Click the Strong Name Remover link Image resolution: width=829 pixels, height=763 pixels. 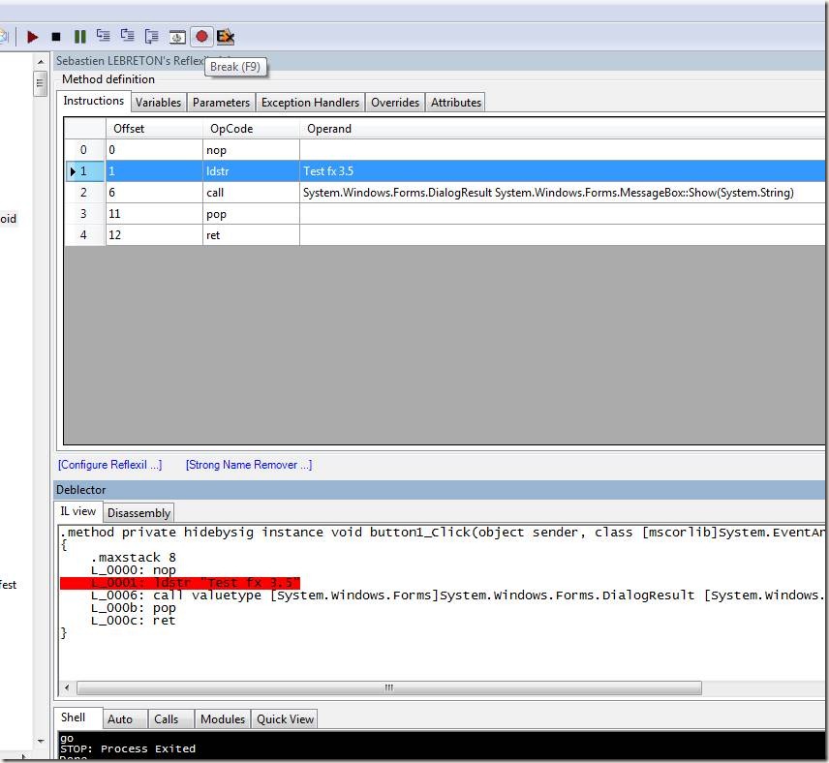point(249,465)
